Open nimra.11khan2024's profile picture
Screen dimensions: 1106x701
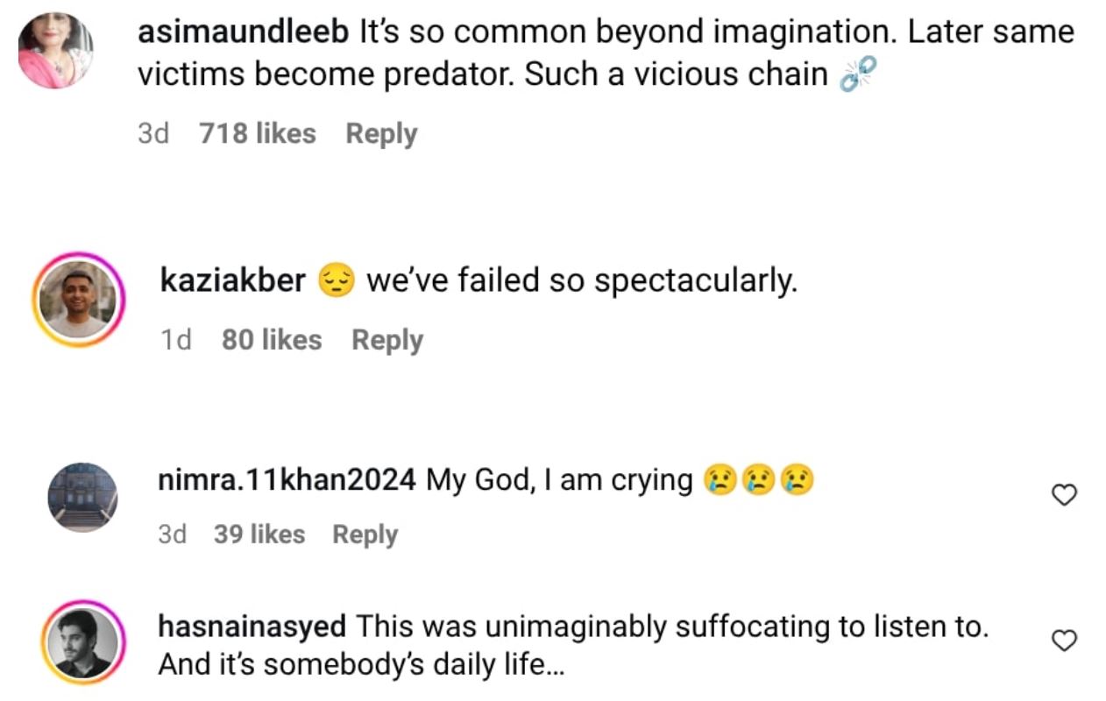pos(82,497)
